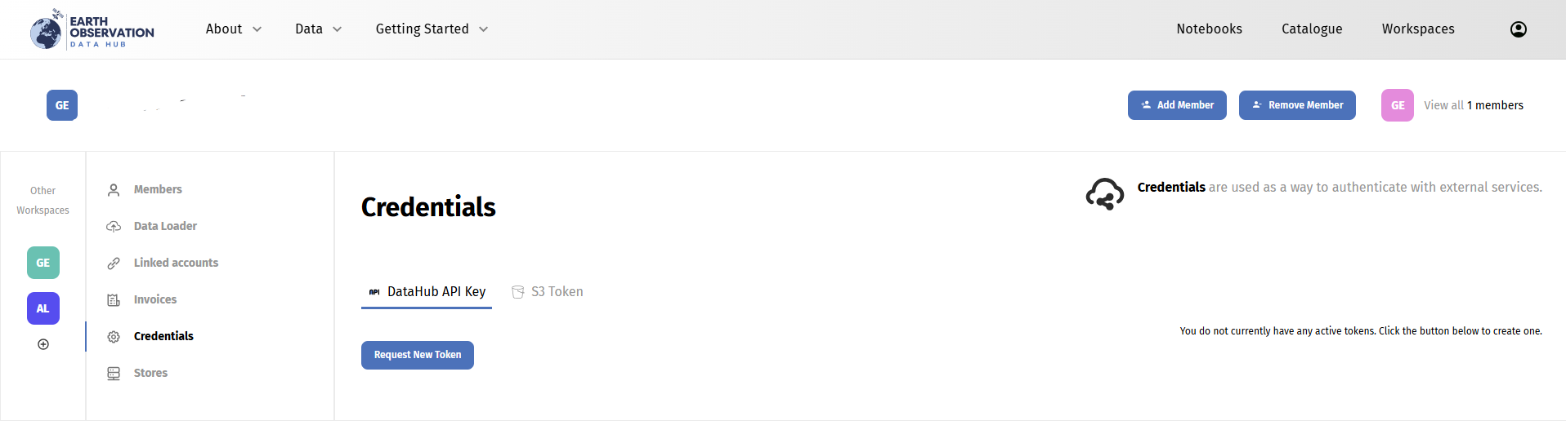Image resolution: width=1566 pixels, height=434 pixels.
Task: Click the Data Loader cloud upload icon
Action: (x=114, y=227)
